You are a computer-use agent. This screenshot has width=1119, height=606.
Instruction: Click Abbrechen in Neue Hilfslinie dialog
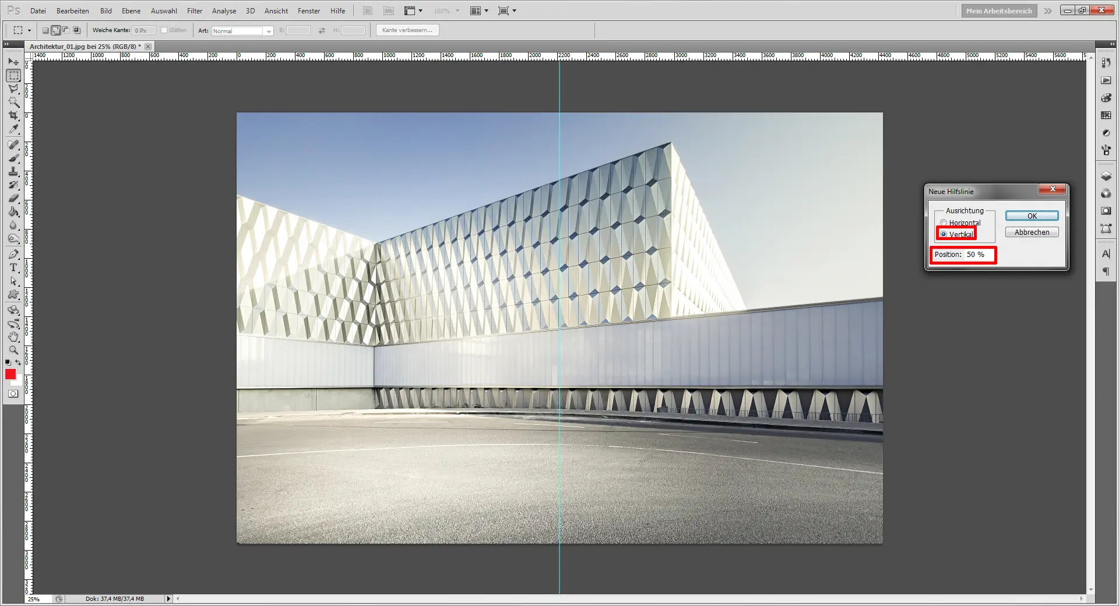pyautogui.click(x=1032, y=232)
